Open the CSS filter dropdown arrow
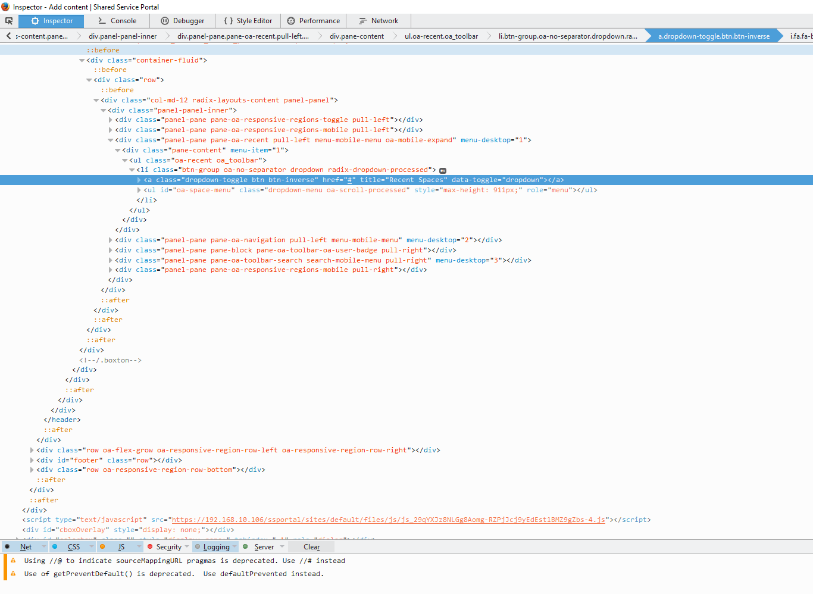The image size is (813, 594). [92, 547]
